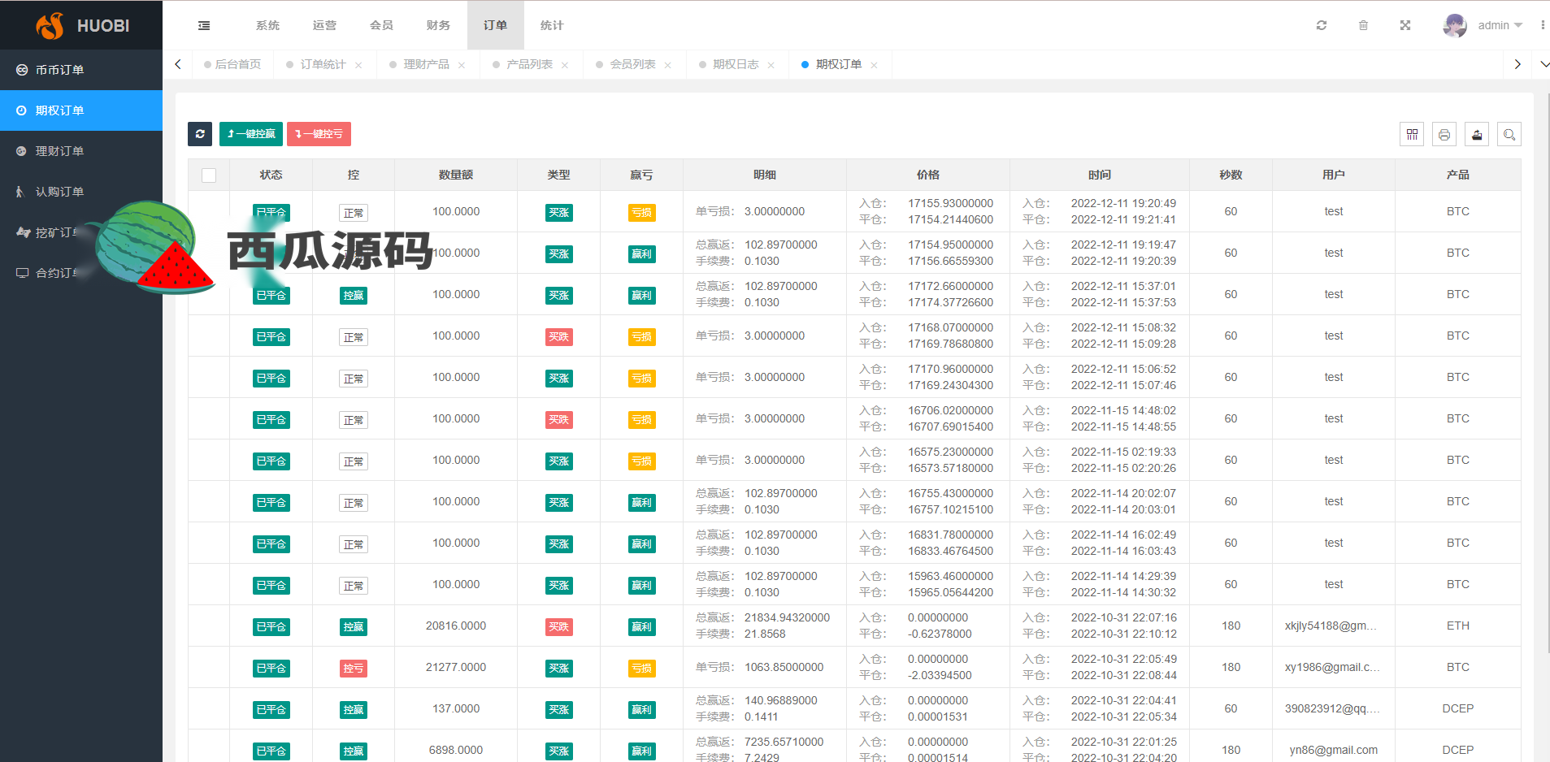Click the admin avatar picture
The height and width of the screenshot is (762, 1550).
tap(1455, 25)
